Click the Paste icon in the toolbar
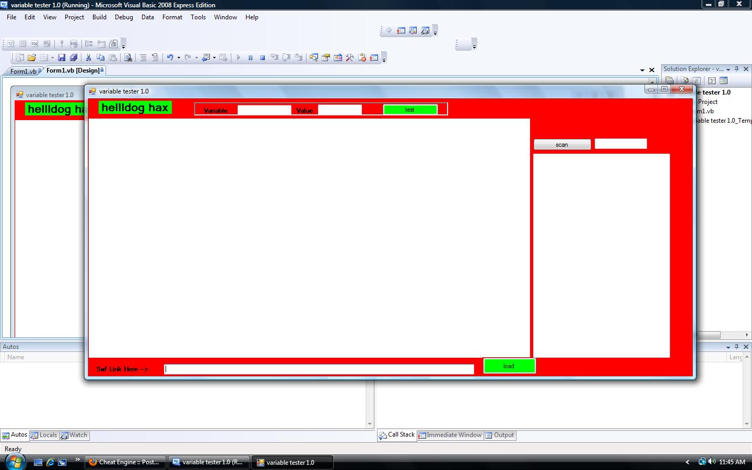 point(113,57)
